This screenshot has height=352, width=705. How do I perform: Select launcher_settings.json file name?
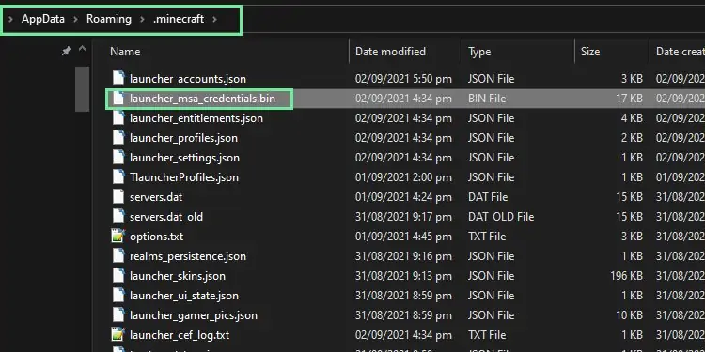(x=184, y=158)
